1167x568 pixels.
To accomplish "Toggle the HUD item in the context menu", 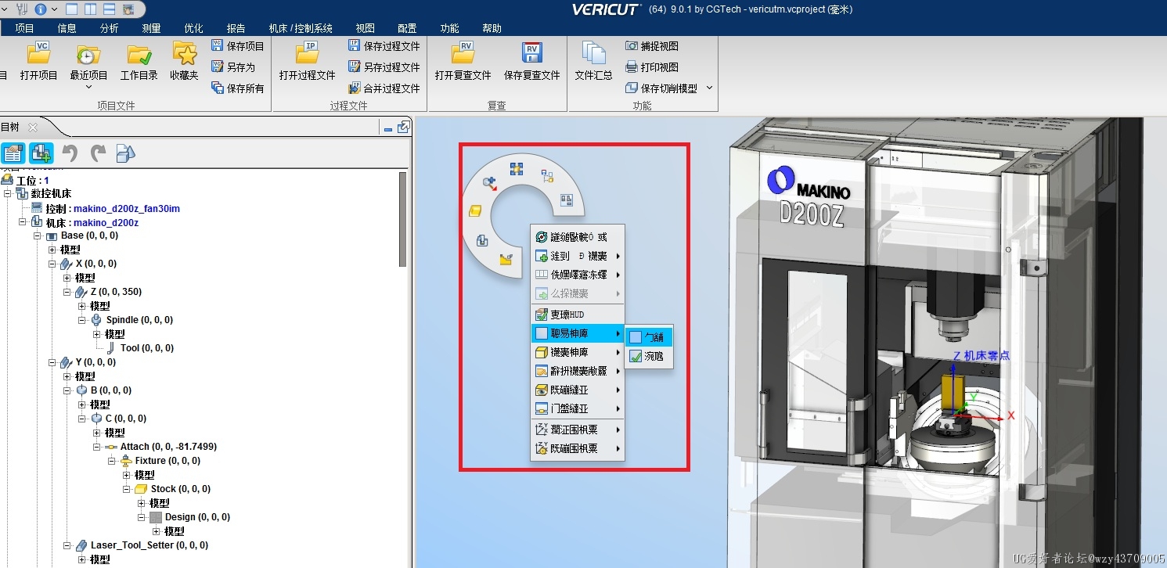I will point(578,315).
